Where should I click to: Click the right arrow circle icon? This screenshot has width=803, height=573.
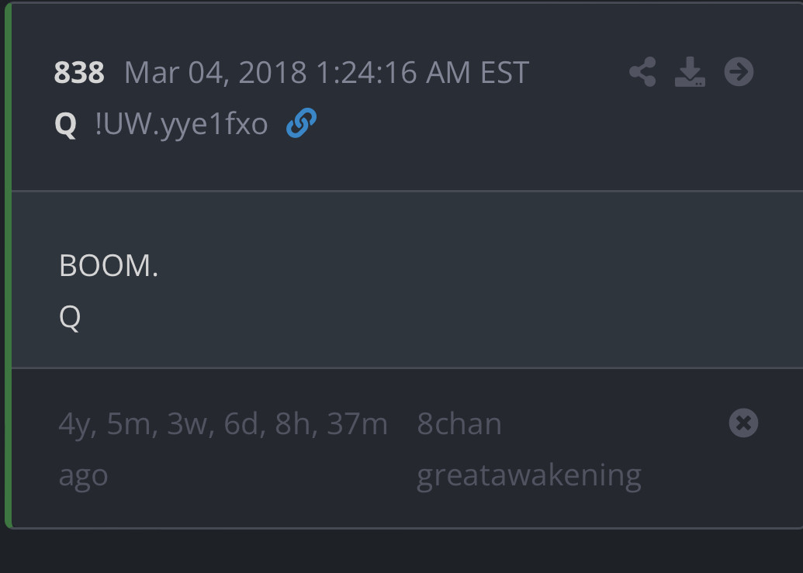click(x=739, y=72)
